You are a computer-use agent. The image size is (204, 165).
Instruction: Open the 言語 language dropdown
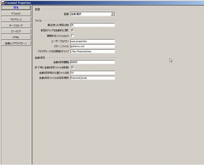point(92,14)
